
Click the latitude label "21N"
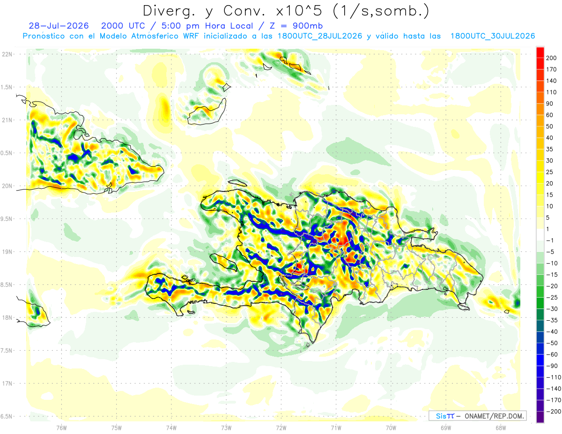pos(7,120)
